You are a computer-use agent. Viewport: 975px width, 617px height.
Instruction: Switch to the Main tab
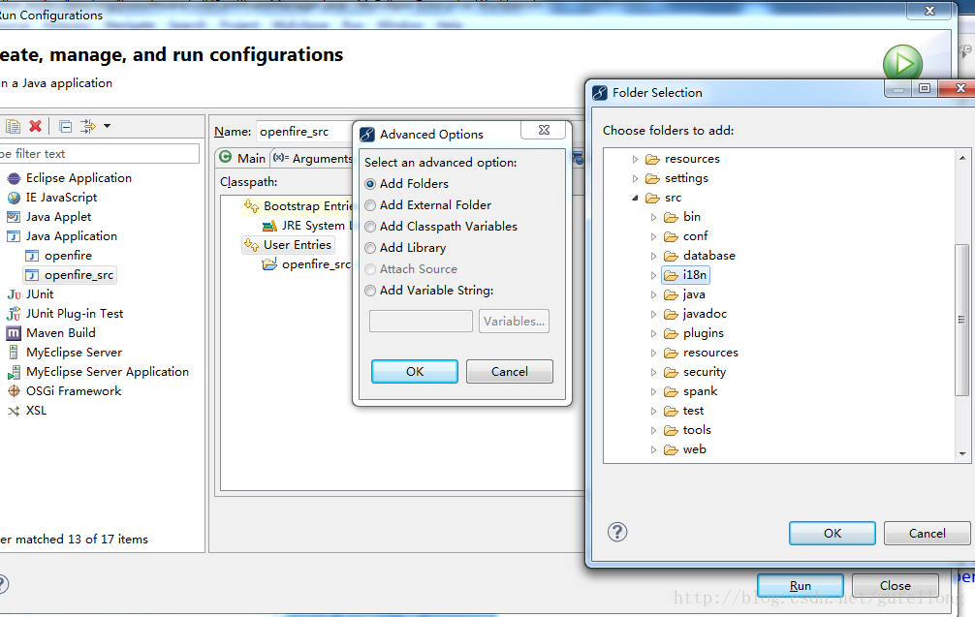click(x=242, y=158)
